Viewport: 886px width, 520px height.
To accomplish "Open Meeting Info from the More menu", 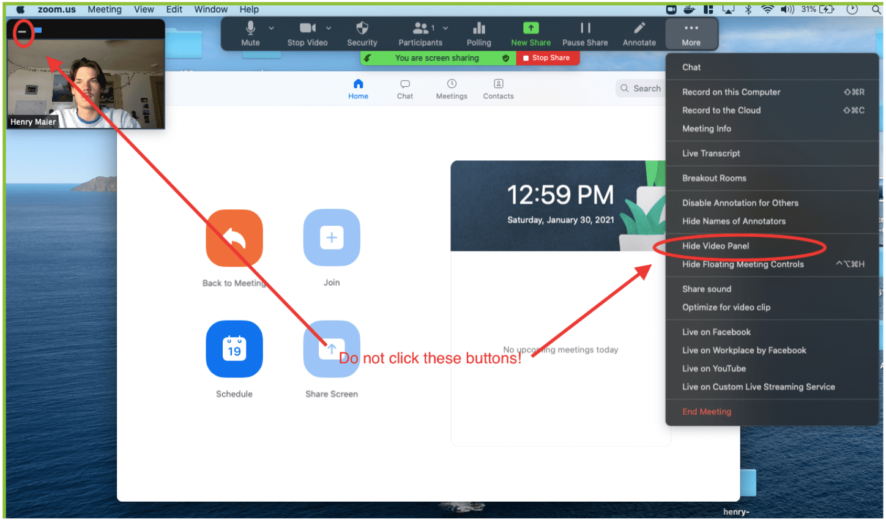I will tap(772, 129).
